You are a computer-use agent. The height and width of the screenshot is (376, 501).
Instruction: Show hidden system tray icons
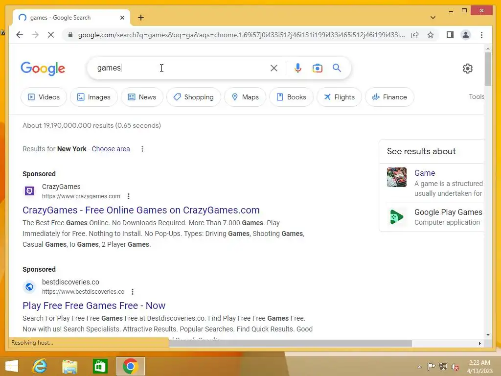[419, 367]
